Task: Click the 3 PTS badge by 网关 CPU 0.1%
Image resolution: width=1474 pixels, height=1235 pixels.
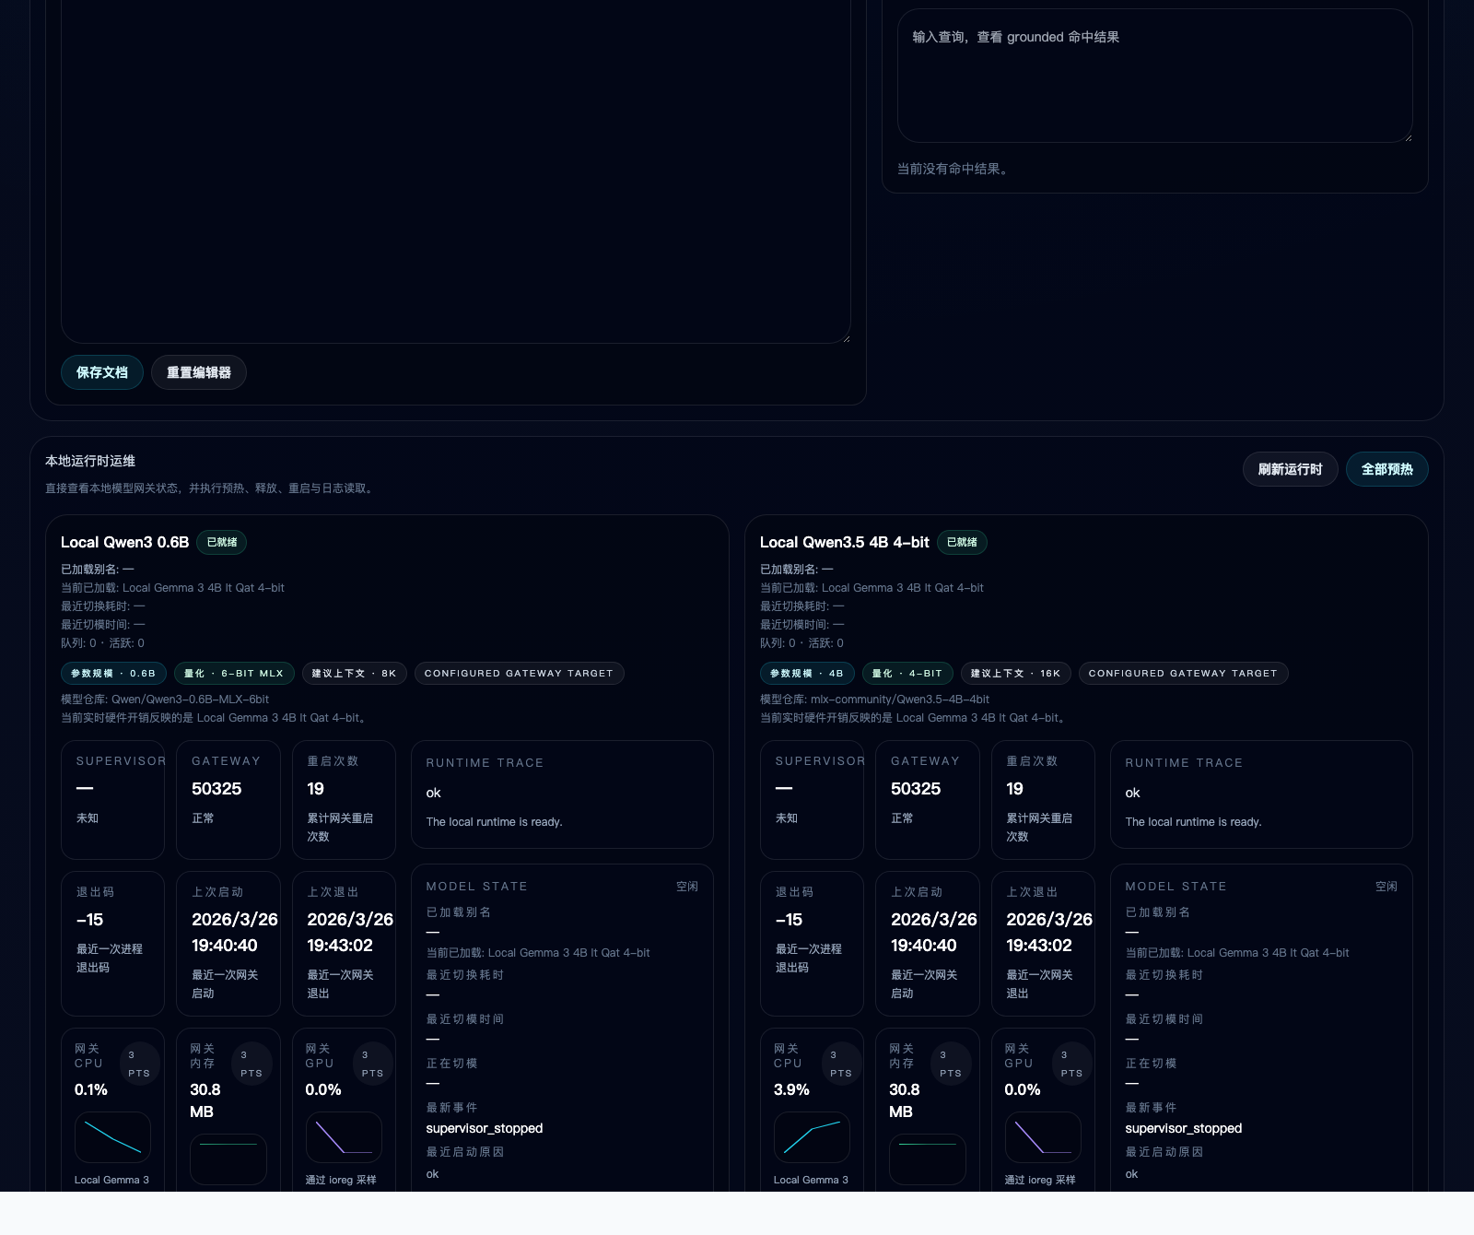Action: pyautogui.click(x=139, y=1064)
